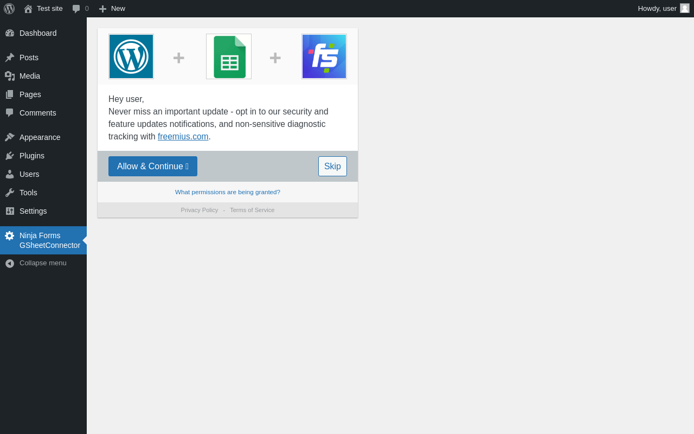Screen dimensions: 694x434
Task: Click the WordPress logo in admin bar
Action: click(x=9, y=9)
